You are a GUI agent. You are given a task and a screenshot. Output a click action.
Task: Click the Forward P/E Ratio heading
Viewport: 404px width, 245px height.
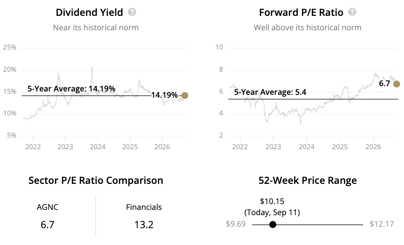[301, 13]
